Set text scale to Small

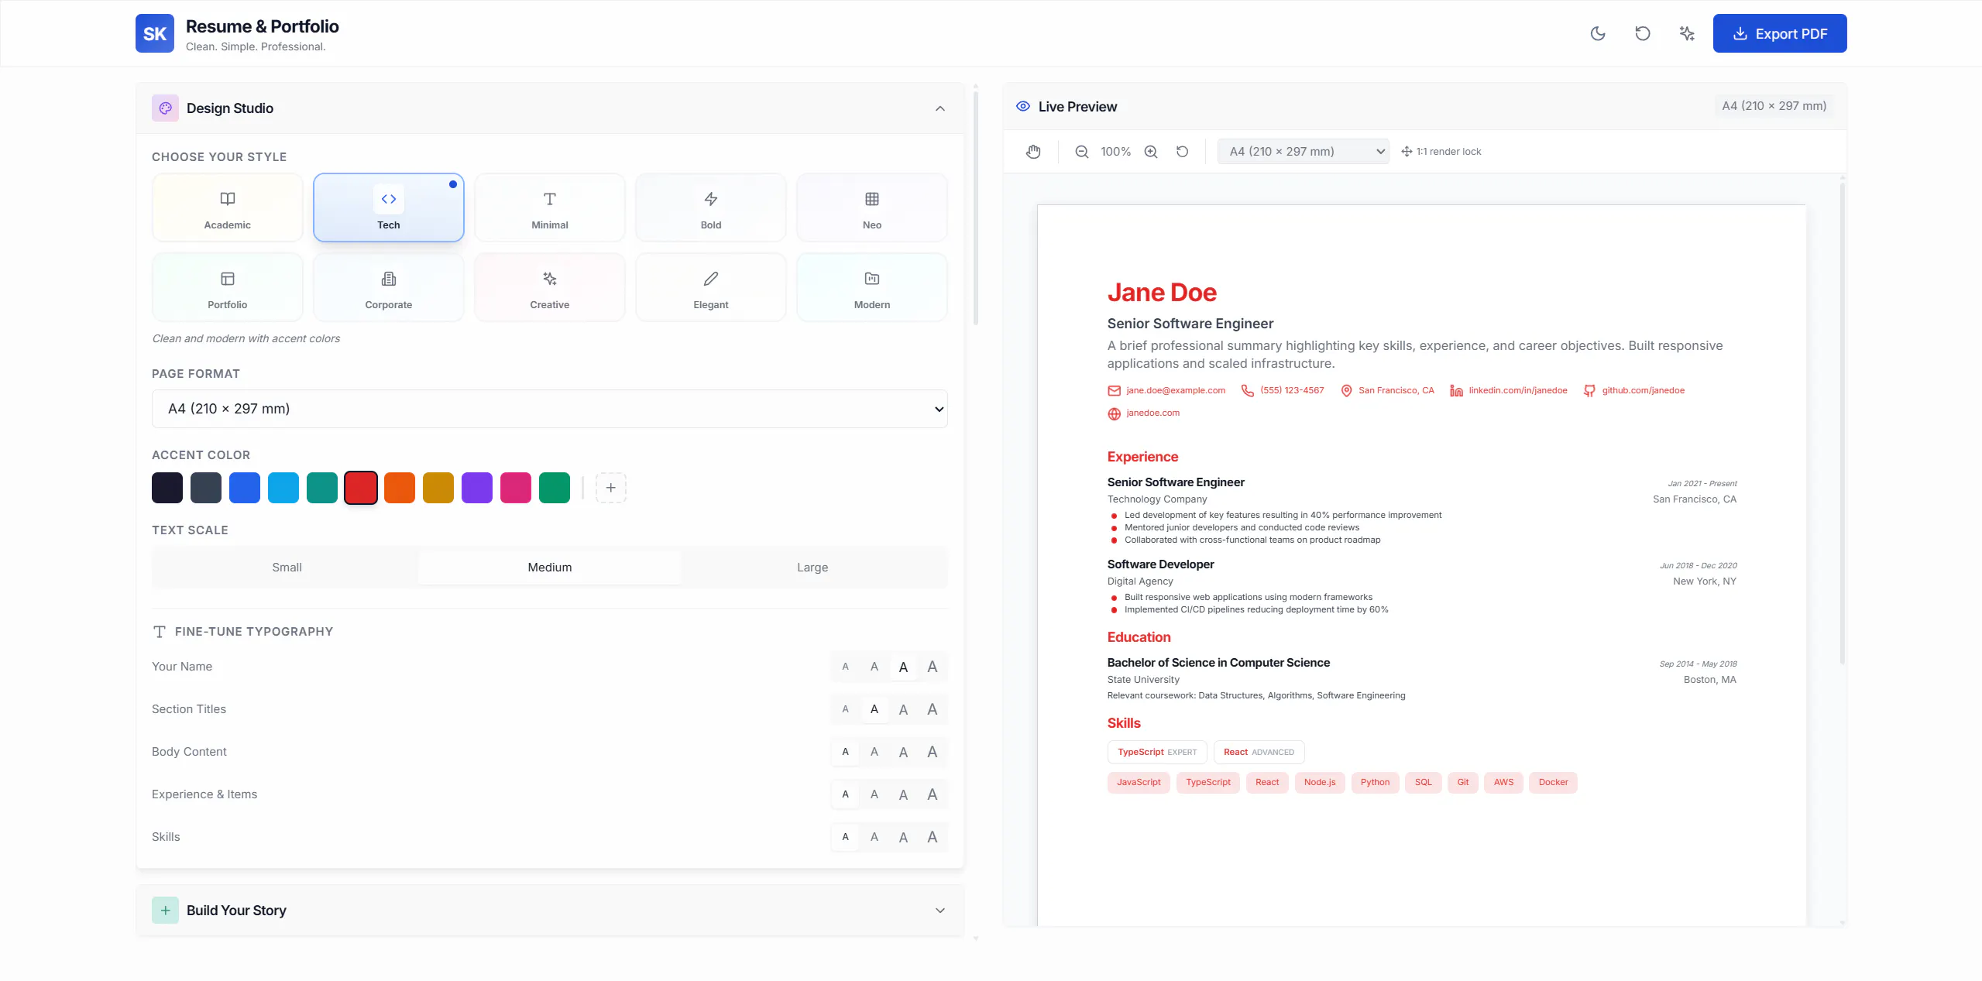(287, 568)
